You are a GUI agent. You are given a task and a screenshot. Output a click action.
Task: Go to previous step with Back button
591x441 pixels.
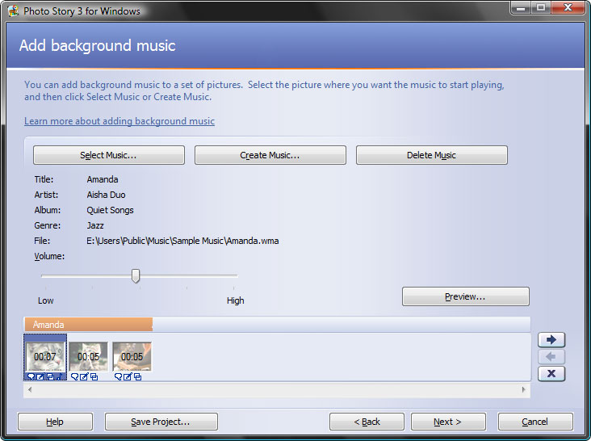click(367, 422)
